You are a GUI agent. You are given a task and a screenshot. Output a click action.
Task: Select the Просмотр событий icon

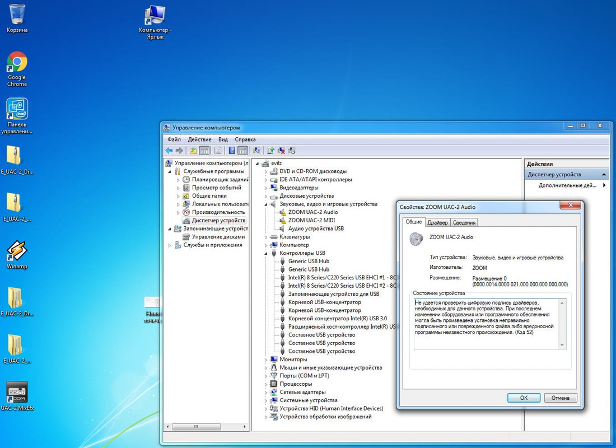pos(186,188)
